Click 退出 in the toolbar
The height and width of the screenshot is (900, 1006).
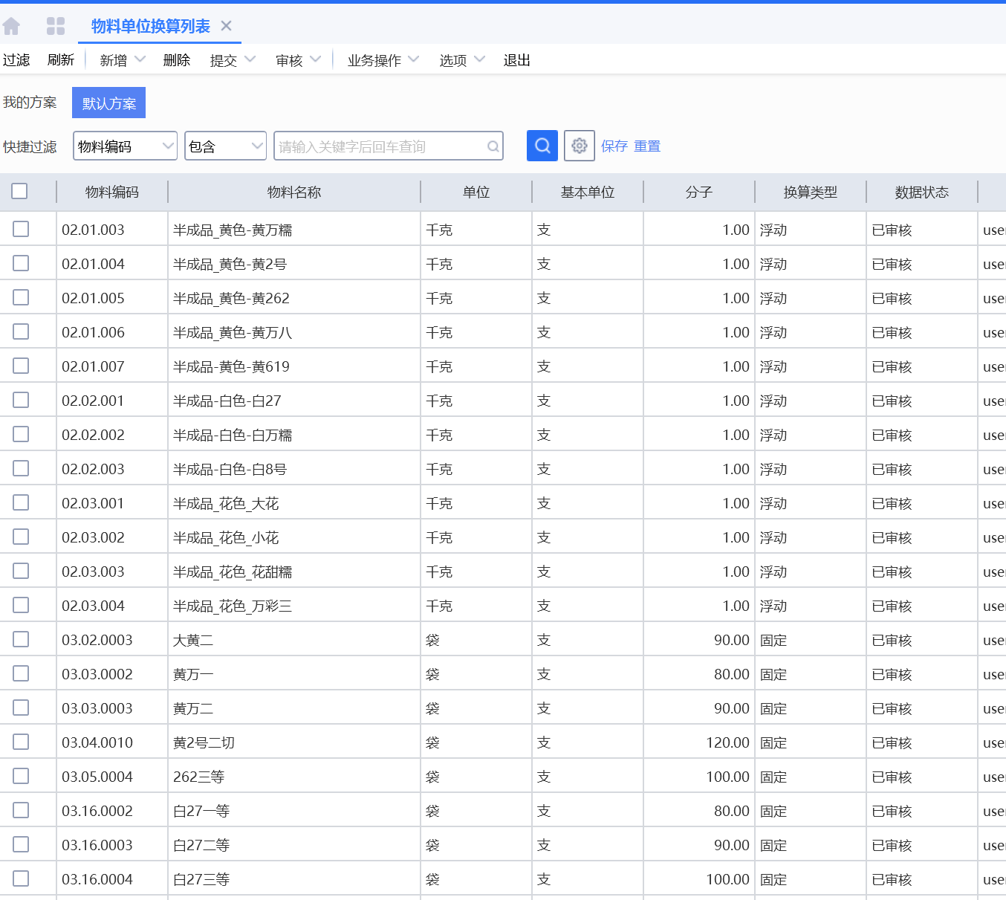517,60
